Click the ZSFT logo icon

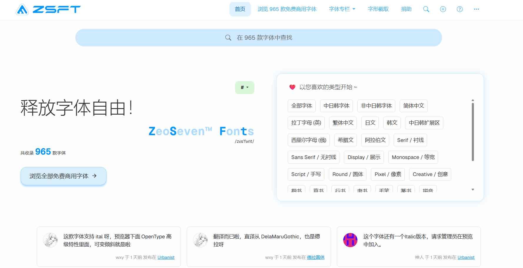pos(22,9)
